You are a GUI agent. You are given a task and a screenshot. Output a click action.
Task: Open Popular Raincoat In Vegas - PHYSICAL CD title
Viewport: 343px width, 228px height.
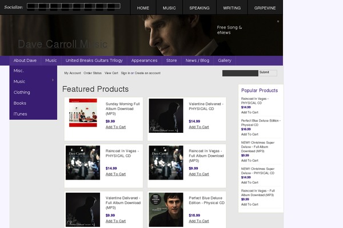[x=255, y=101]
